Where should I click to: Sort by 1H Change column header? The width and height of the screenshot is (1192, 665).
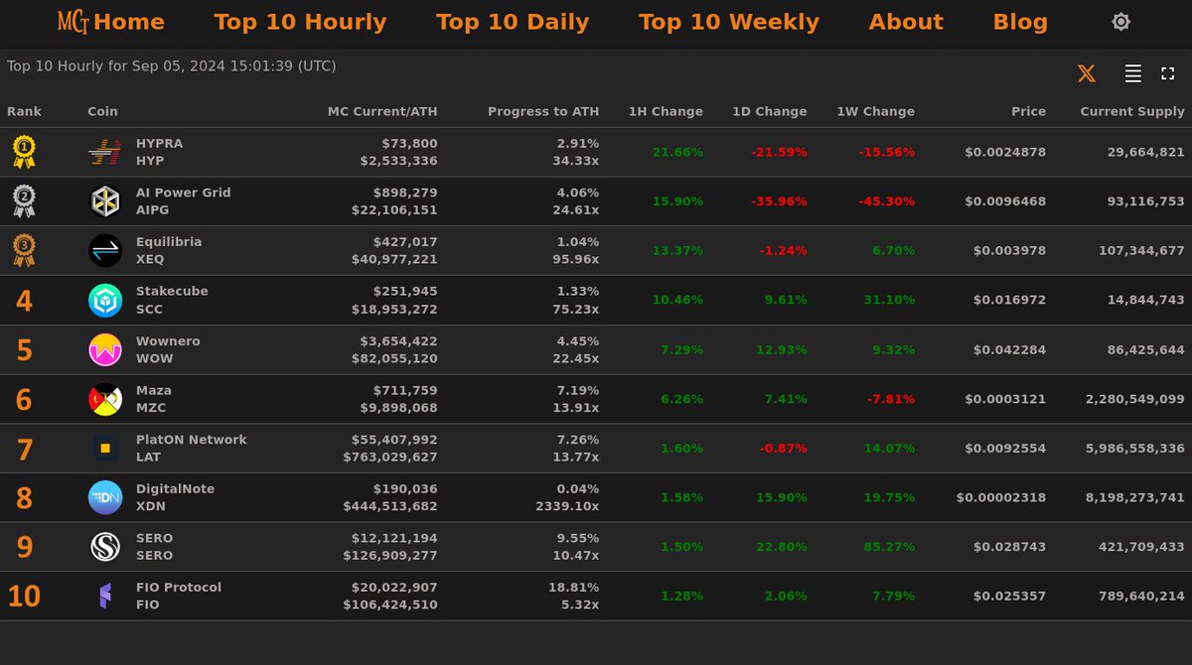[666, 111]
